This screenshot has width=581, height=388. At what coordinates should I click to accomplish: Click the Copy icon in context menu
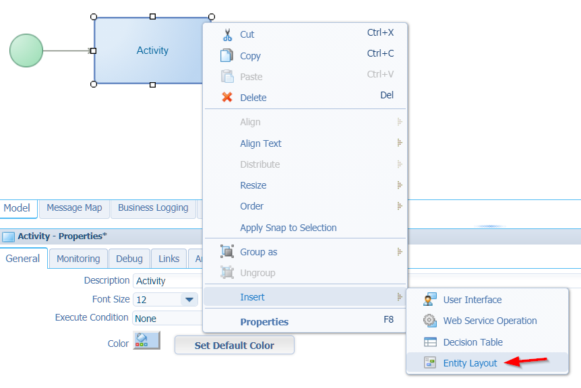pyautogui.click(x=226, y=55)
